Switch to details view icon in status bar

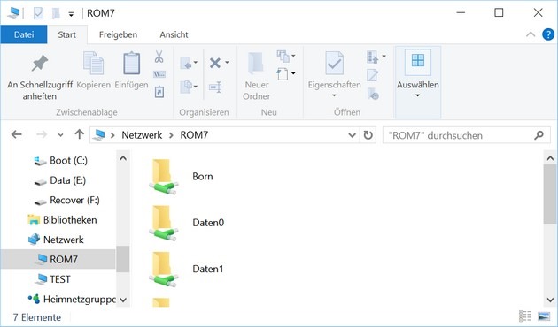[x=525, y=316]
